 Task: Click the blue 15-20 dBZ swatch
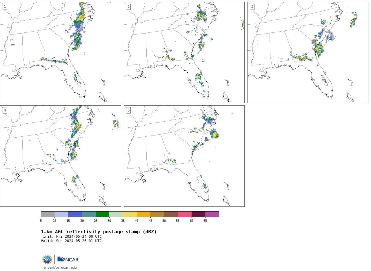point(75,214)
